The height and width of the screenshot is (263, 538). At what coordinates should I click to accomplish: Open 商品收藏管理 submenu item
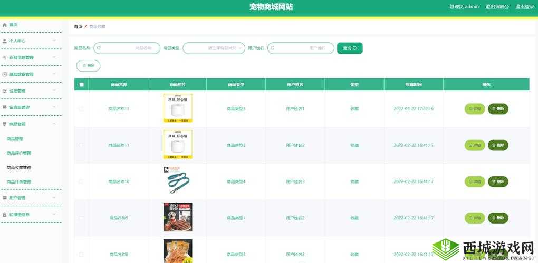tap(19, 168)
